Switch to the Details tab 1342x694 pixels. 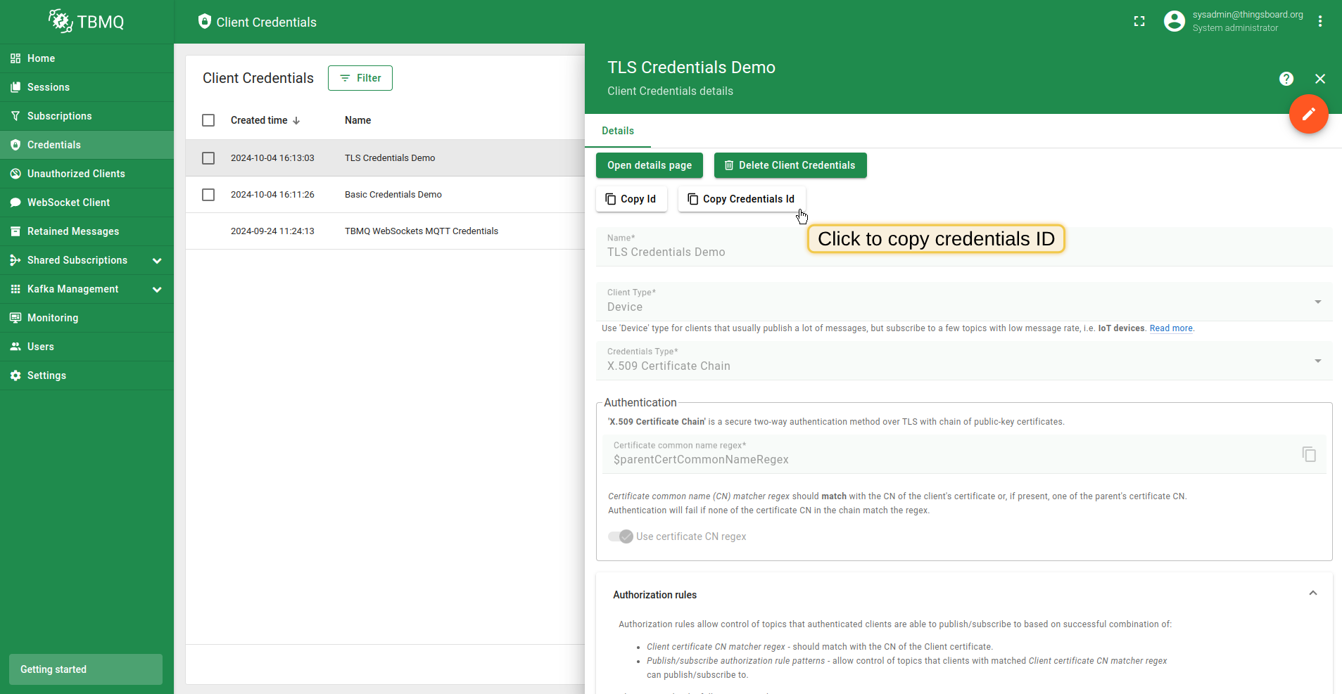tap(618, 131)
